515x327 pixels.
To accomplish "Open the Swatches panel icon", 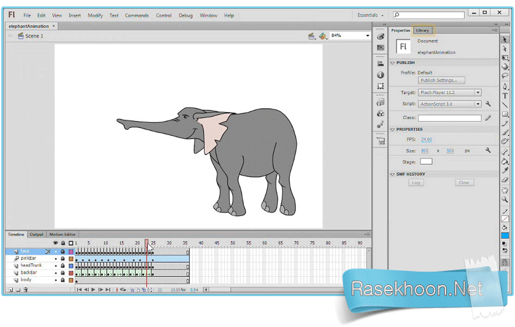I will 380,48.
